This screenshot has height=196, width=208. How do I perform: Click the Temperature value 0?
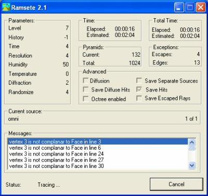pyautogui.click(x=67, y=74)
